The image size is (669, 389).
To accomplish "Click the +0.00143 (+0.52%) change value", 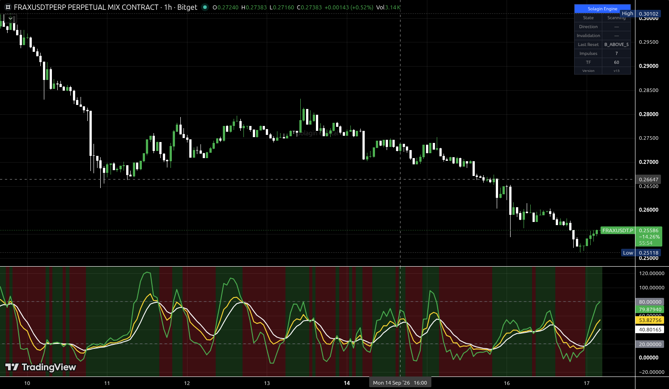I will [x=349, y=8].
